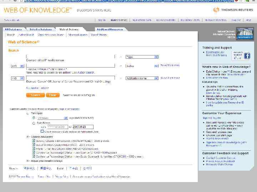Click Log Out link

tap(236, 20)
